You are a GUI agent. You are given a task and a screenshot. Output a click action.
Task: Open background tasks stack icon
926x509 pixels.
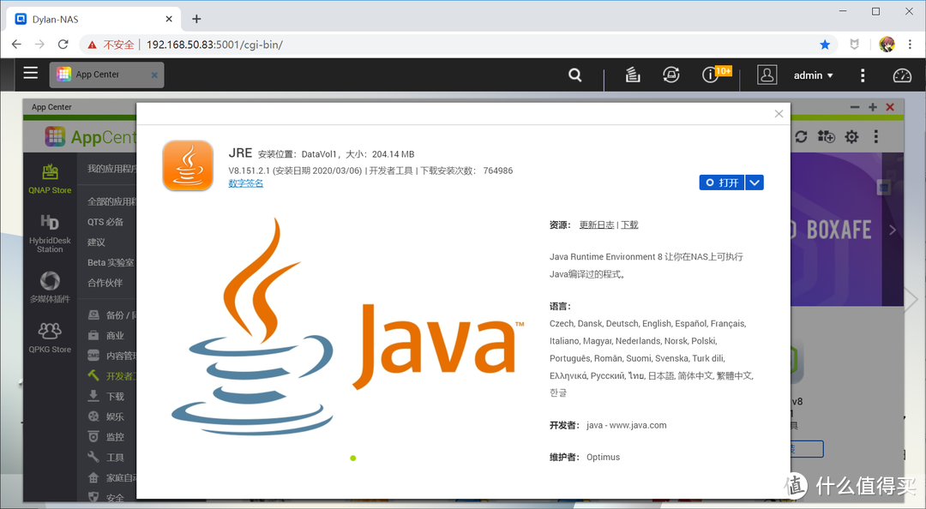633,75
